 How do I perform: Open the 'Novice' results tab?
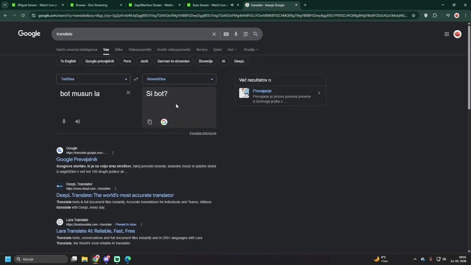[202, 50]
